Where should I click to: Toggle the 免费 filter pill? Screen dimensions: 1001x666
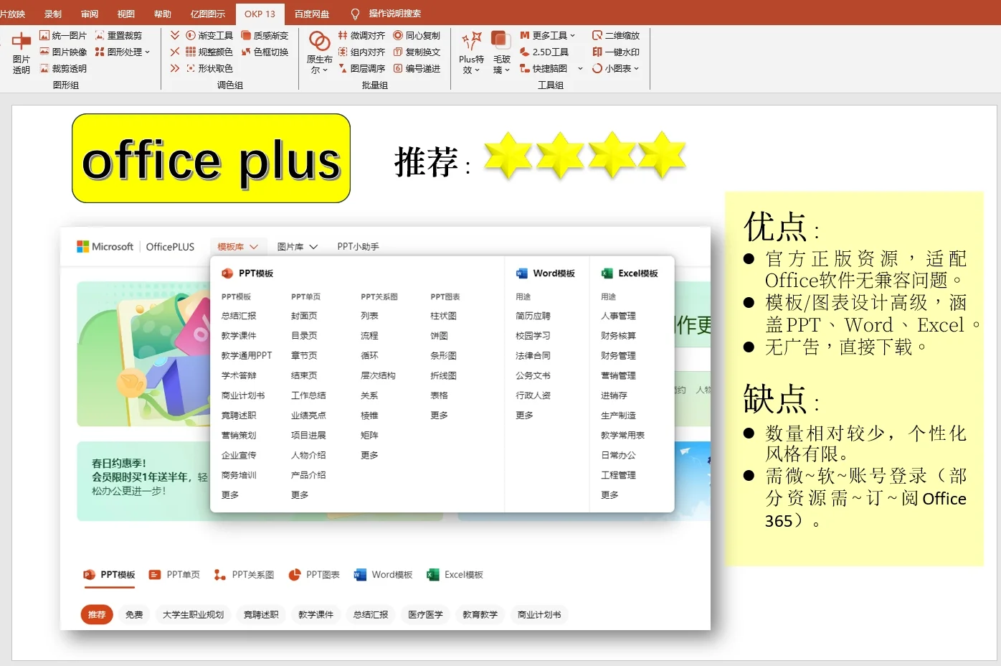(x=133, y=614)
